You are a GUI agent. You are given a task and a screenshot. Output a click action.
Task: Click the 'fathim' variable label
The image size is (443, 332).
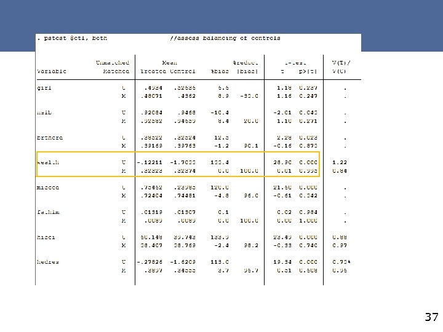[47, 211]
